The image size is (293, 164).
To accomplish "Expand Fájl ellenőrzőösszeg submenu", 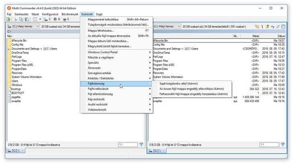I will [117, 94].
